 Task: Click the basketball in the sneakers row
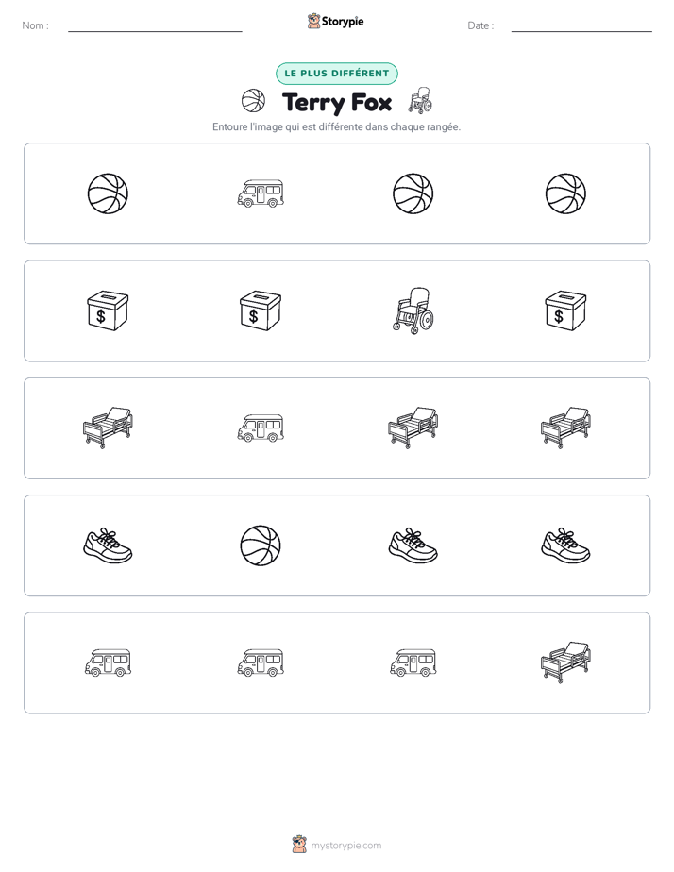(261, 545)
